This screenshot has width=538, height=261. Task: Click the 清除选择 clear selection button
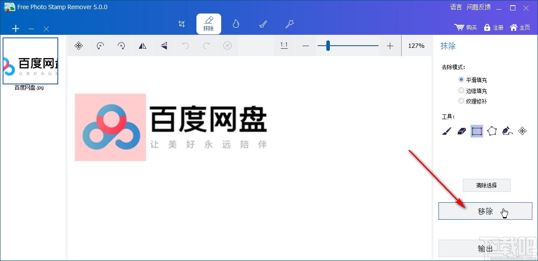(x=486, y=185)
